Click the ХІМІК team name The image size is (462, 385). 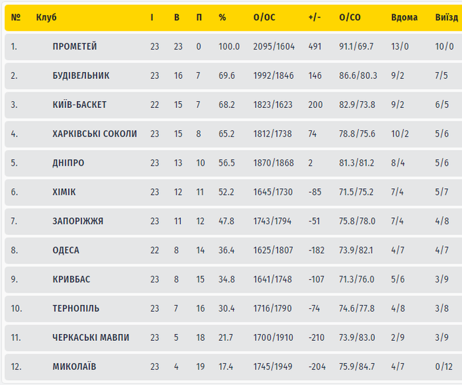pyautogui.click(x=64, y=192)
